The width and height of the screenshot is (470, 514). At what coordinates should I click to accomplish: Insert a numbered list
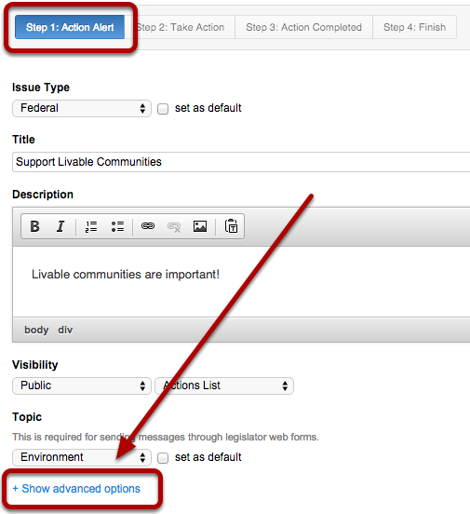point(91,226)
